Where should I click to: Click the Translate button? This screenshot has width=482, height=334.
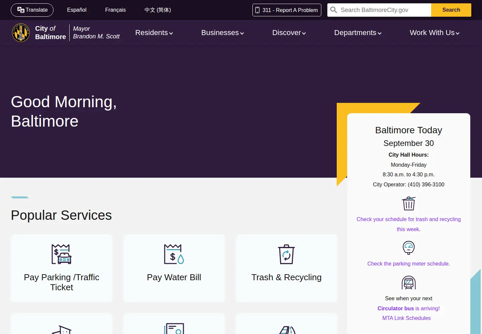click(32, 10)
